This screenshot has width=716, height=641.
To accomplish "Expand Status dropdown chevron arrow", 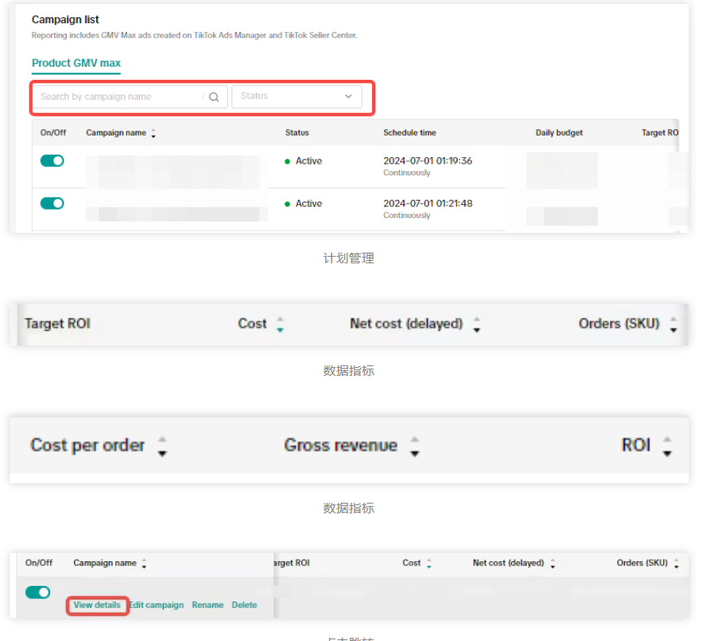I will coord(348,96).
